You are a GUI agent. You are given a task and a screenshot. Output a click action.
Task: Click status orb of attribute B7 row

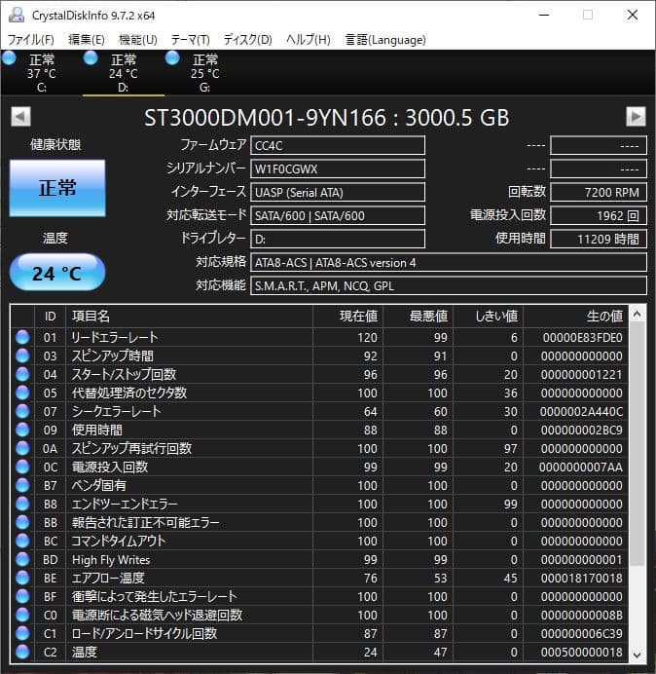(x=22, y=485)
